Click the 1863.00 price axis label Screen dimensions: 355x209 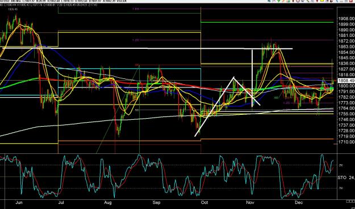point(346,47)
